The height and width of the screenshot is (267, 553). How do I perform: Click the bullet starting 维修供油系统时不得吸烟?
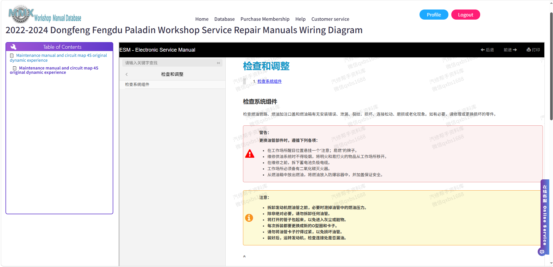click(328, 157)
